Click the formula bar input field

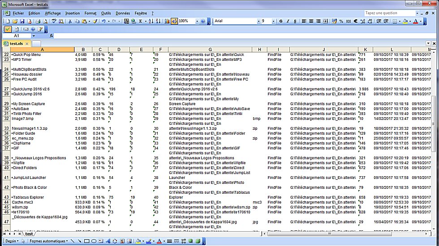(x=245, y=36)
